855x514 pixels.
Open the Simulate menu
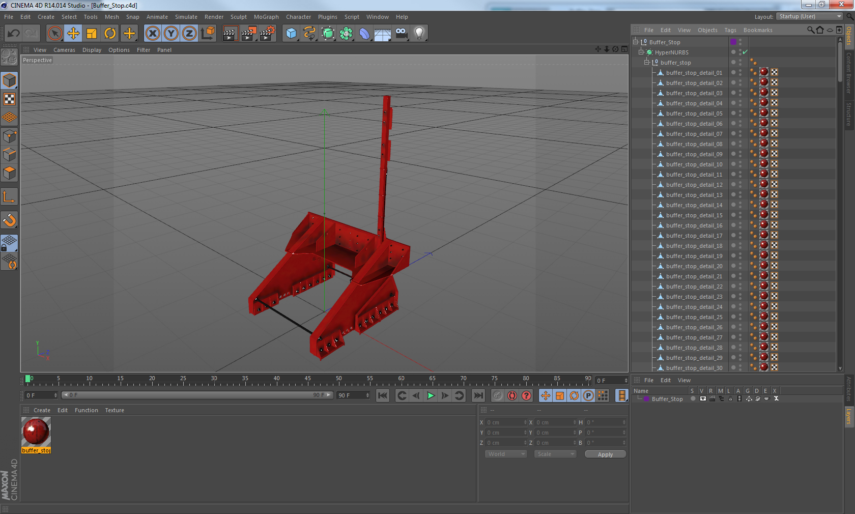coord(186,17)
